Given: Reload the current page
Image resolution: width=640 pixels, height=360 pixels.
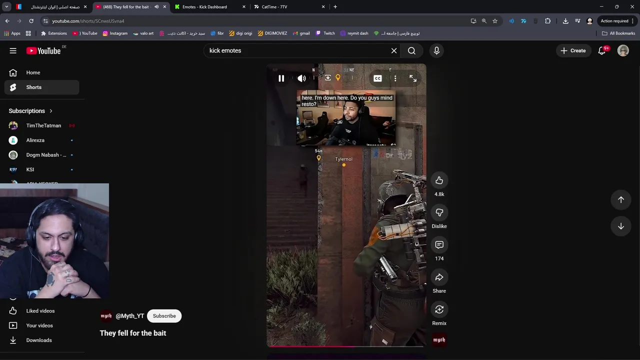Looking at the screenshot, I should click(x=31, y=21).
